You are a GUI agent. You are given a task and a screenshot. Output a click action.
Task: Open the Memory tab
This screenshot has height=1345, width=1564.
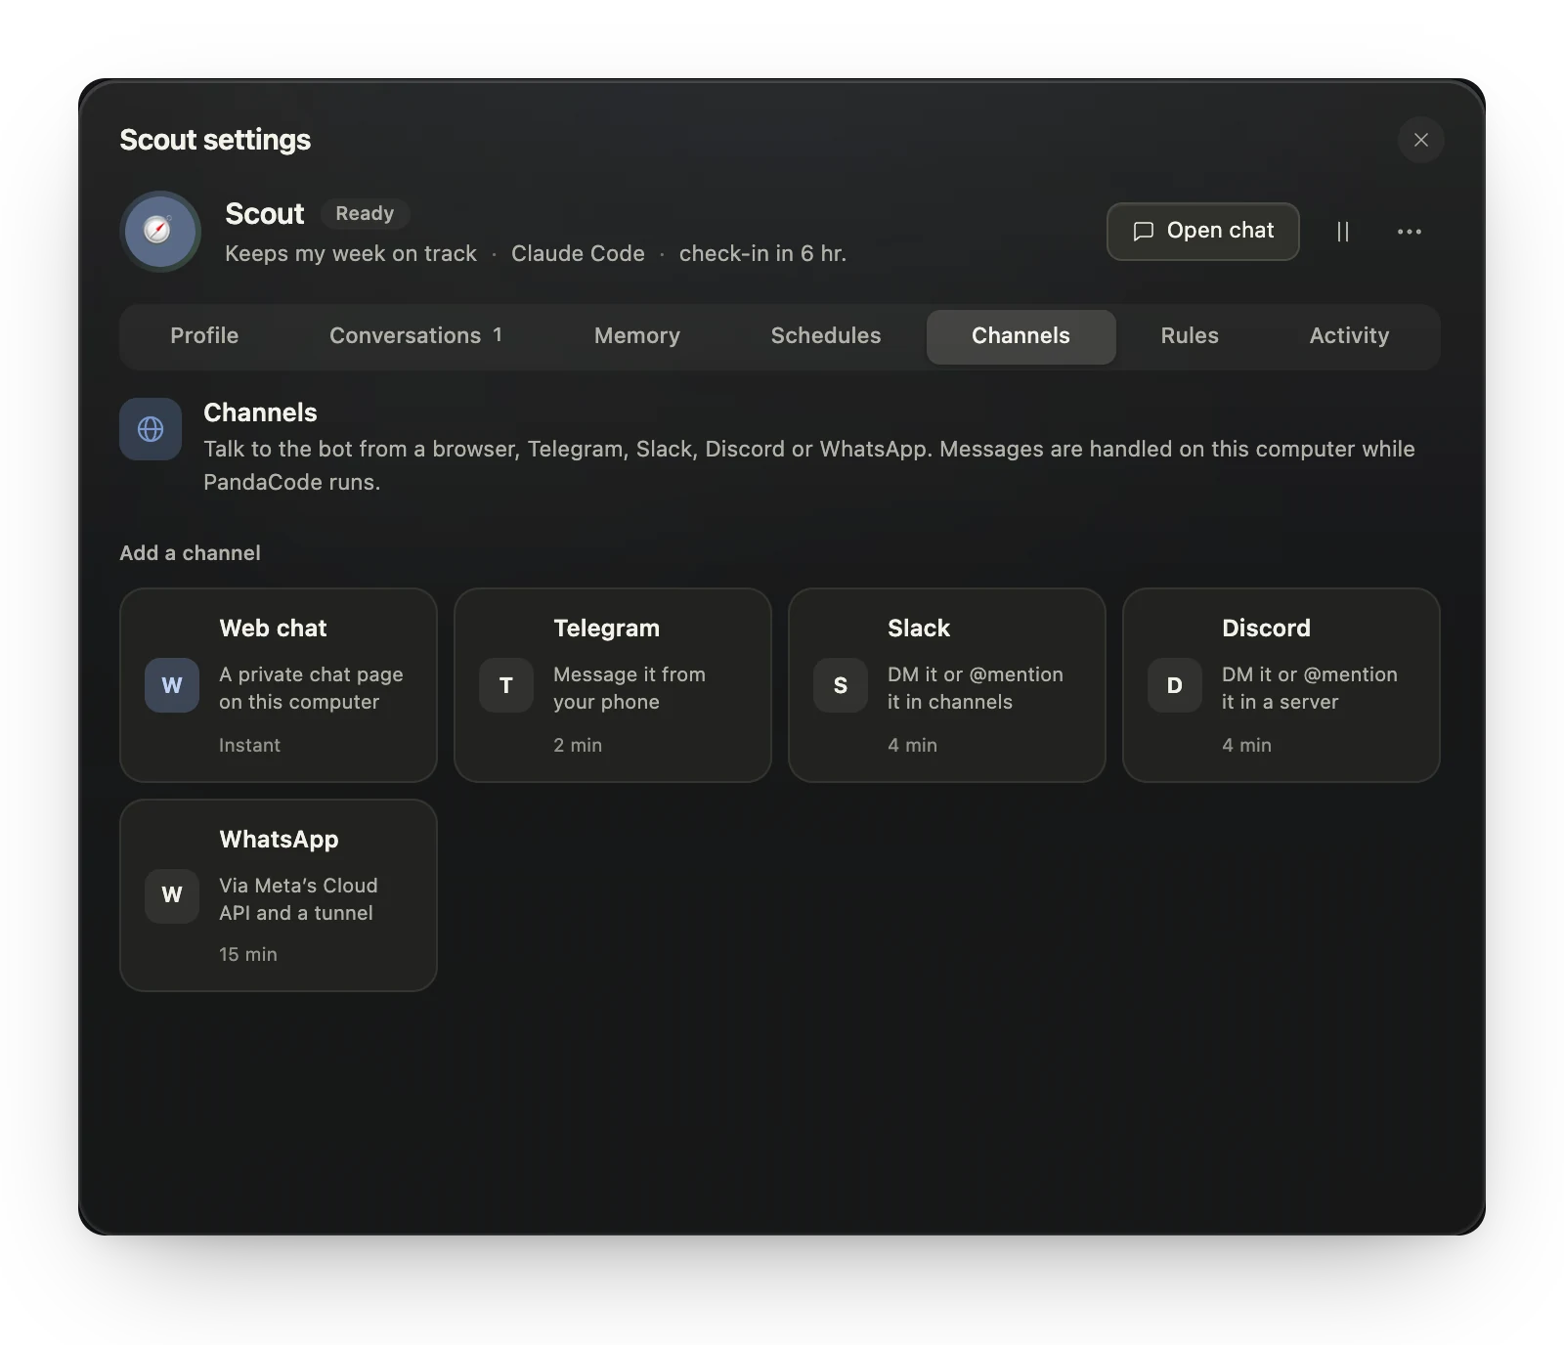[x=637, y=336]
